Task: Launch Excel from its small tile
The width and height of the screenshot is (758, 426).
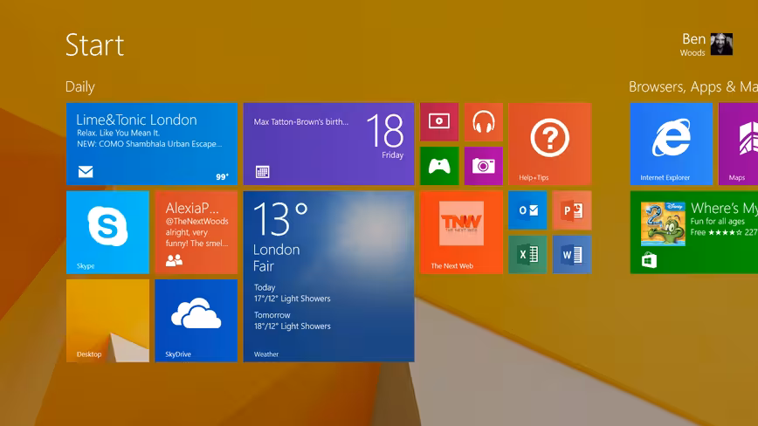Action: [x=527, y=255]
